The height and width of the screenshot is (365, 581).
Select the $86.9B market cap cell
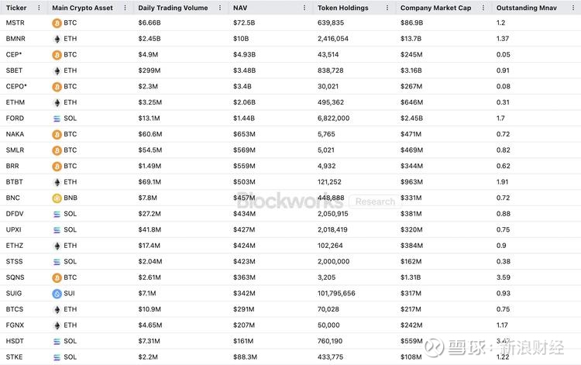[412, 23]
